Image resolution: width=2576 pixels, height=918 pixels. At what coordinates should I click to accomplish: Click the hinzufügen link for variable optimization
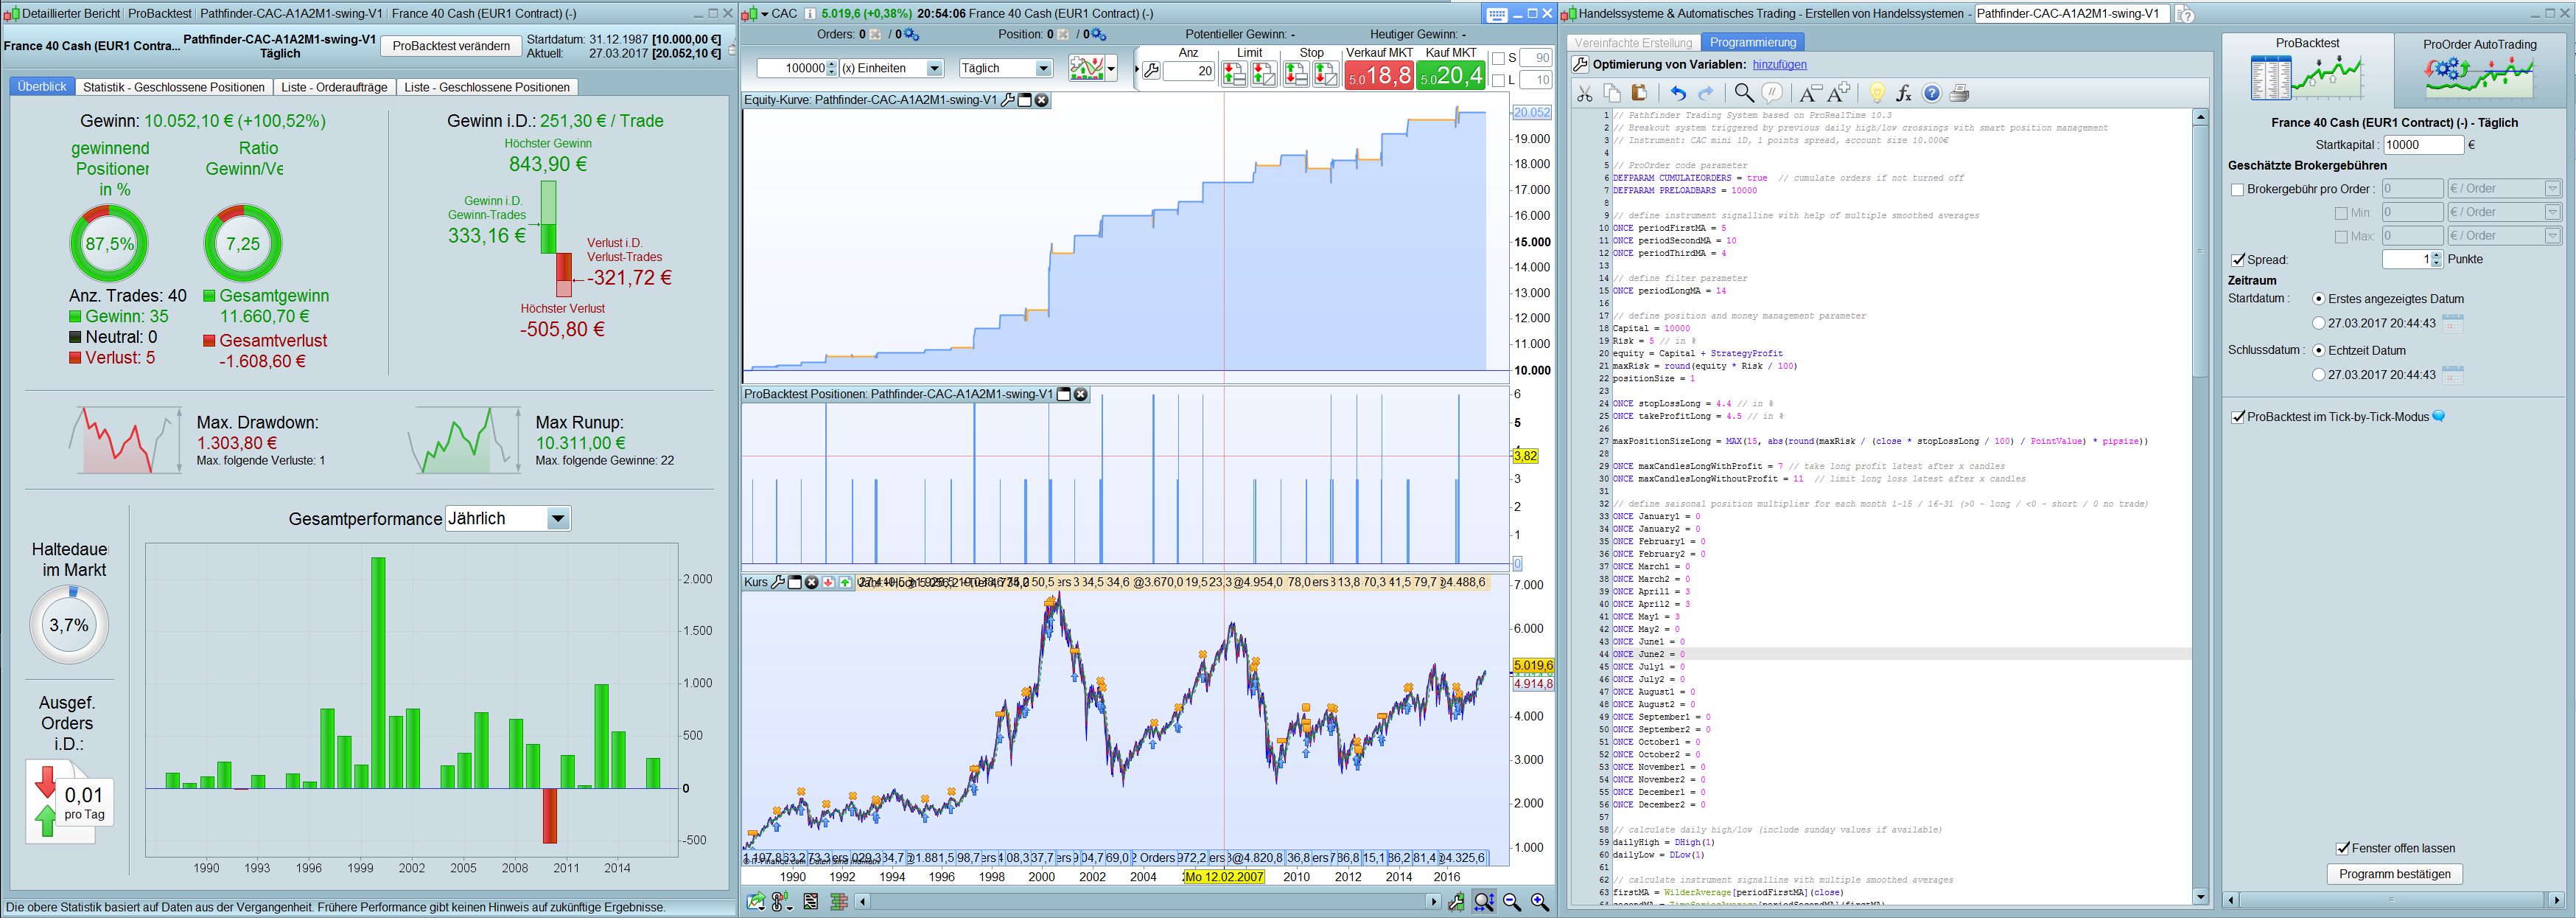tap(1779, 64)
